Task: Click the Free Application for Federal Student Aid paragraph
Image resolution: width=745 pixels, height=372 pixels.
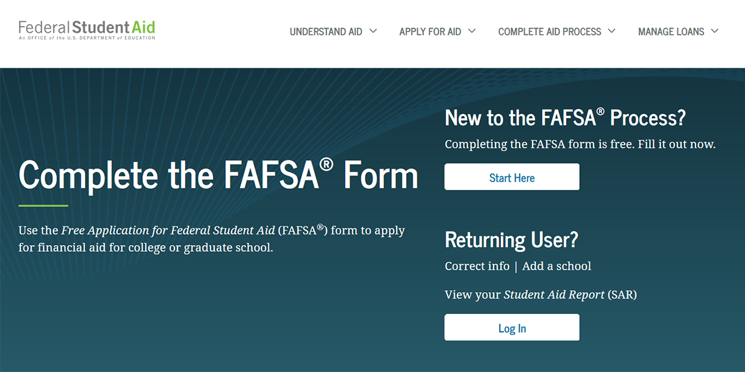Action: point(211,239)
